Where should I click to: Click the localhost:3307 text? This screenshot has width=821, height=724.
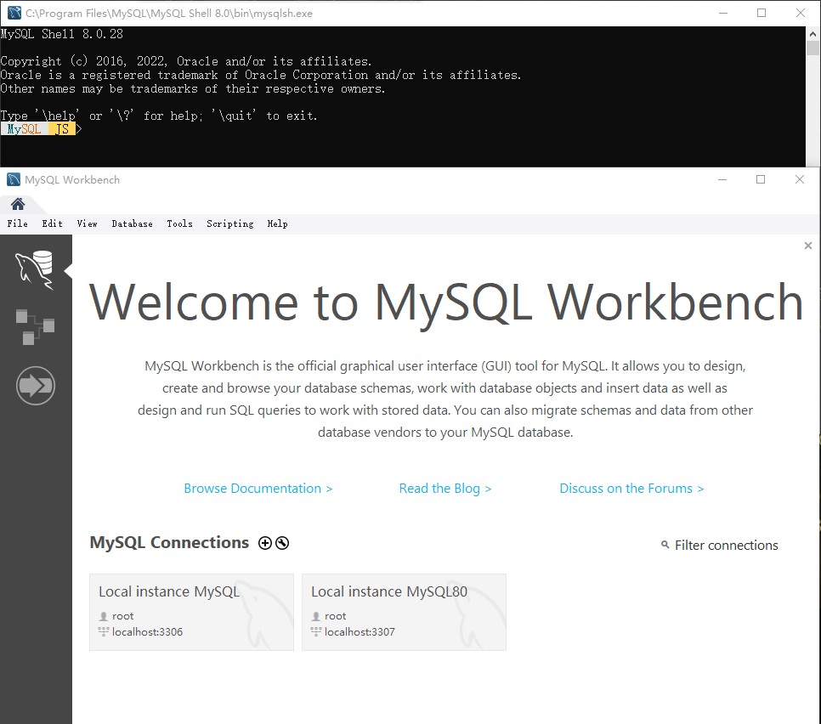point(360,632)
